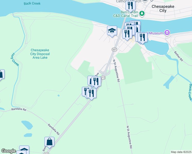Click the Ben Cardin C&D Canal Trail park icon
This screenshot has height=154, width=192.
tap(142, 13)
